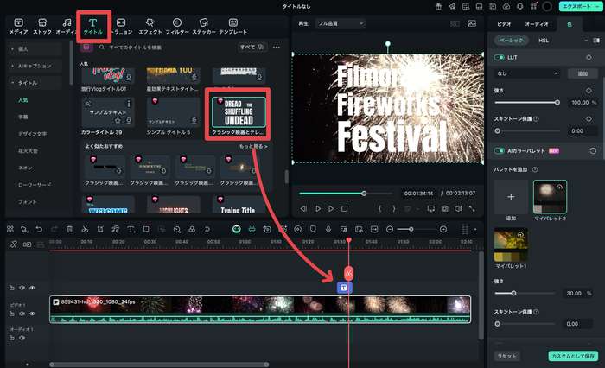The width and height of the screenshot is (605, 368).
Task: Click the リセット reset button
Action: [506, 356]
